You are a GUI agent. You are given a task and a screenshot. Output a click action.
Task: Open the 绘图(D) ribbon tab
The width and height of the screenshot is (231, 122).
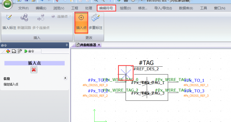125,8
